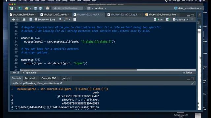Open the dv_sess04_instruct.Rnw tab

(x=163, y=14)
